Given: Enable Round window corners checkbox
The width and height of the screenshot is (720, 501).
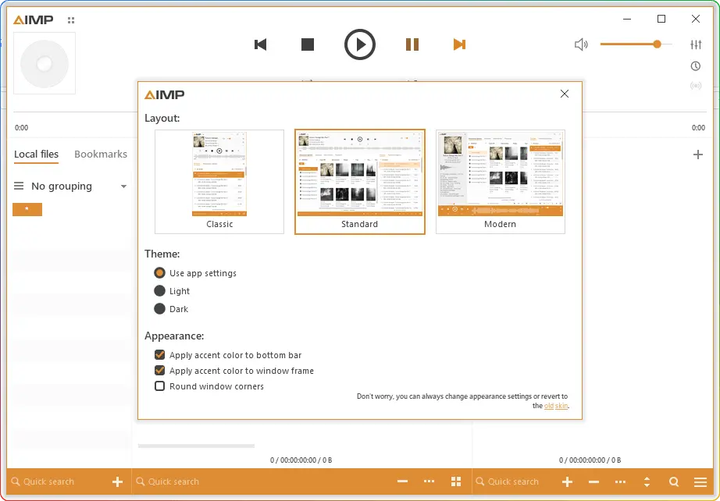Looking at the screenshot, I should pos(160,386).
